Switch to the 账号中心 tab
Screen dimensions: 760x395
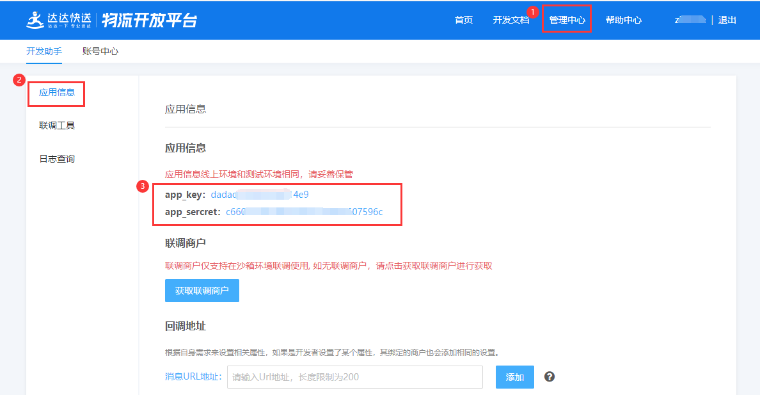pyautogui.click(x=100, y=51)
